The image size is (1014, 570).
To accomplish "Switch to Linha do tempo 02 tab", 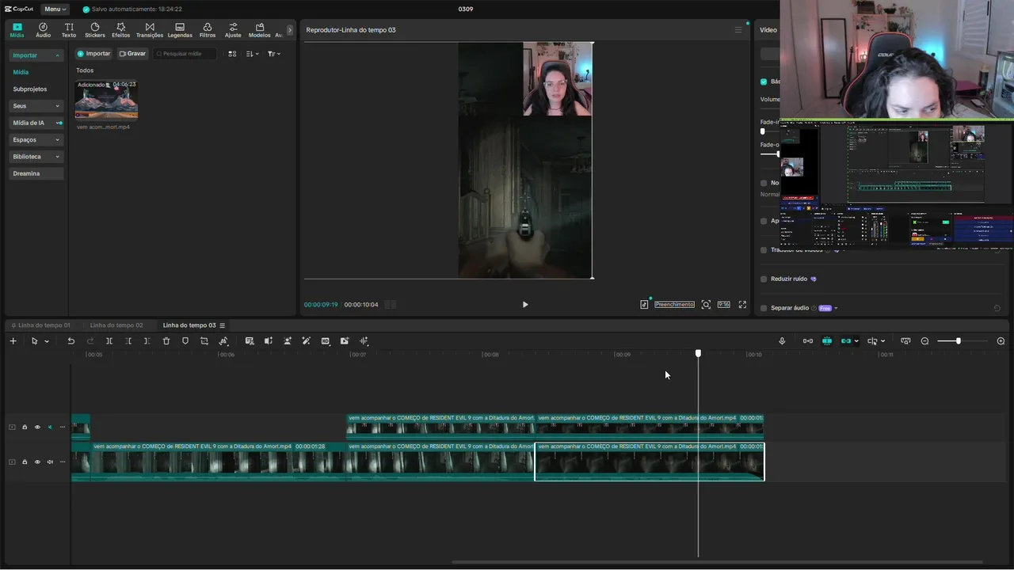I will click(116, 325).
